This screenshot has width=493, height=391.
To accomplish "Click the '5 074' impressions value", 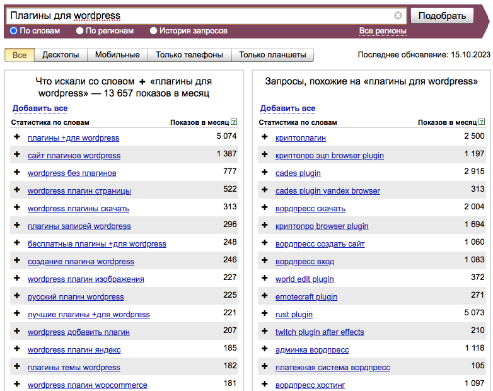I will [x=226, y=136].
